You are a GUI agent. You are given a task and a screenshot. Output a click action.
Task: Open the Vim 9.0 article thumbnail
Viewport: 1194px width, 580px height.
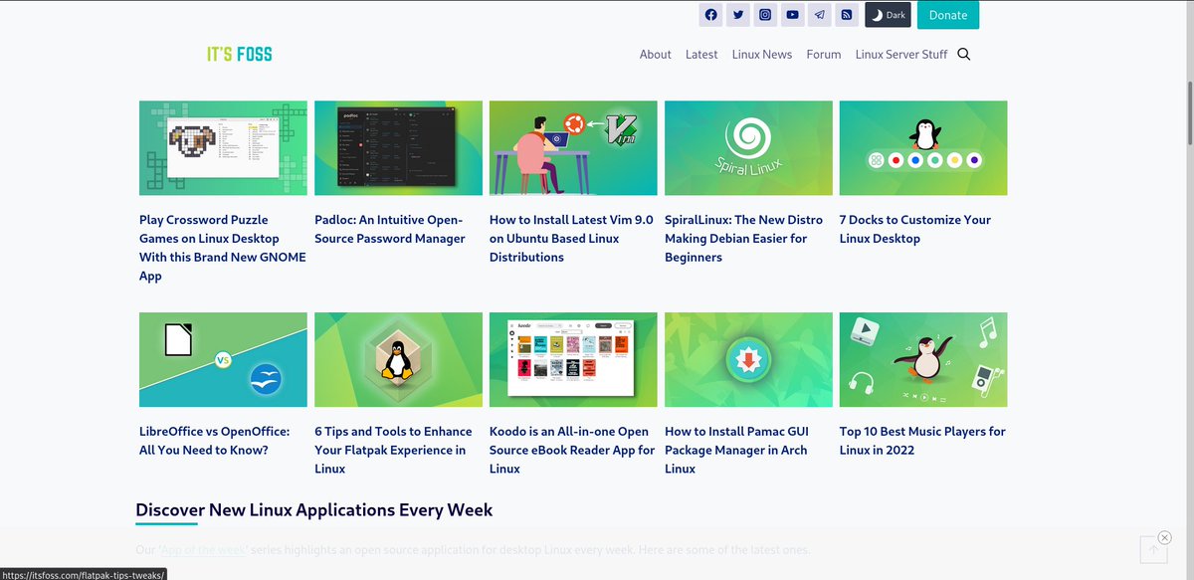coord(573,147)
